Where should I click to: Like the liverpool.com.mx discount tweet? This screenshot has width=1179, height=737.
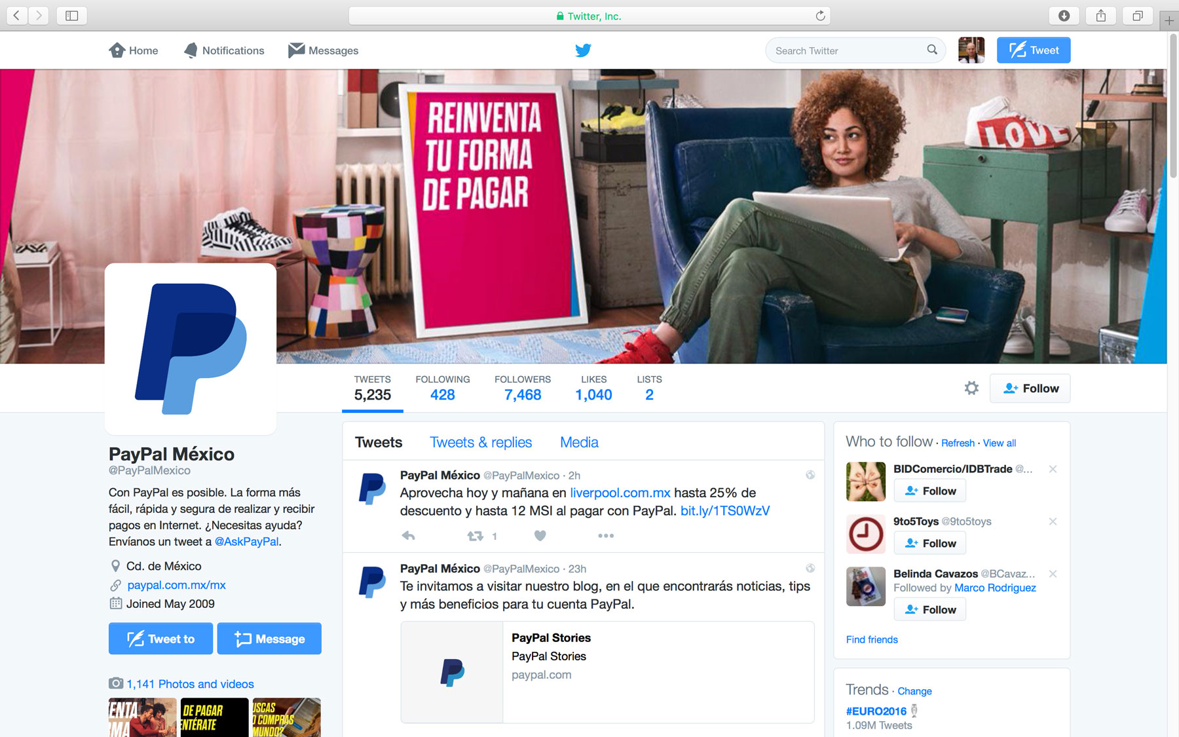(x=540, y=536)
